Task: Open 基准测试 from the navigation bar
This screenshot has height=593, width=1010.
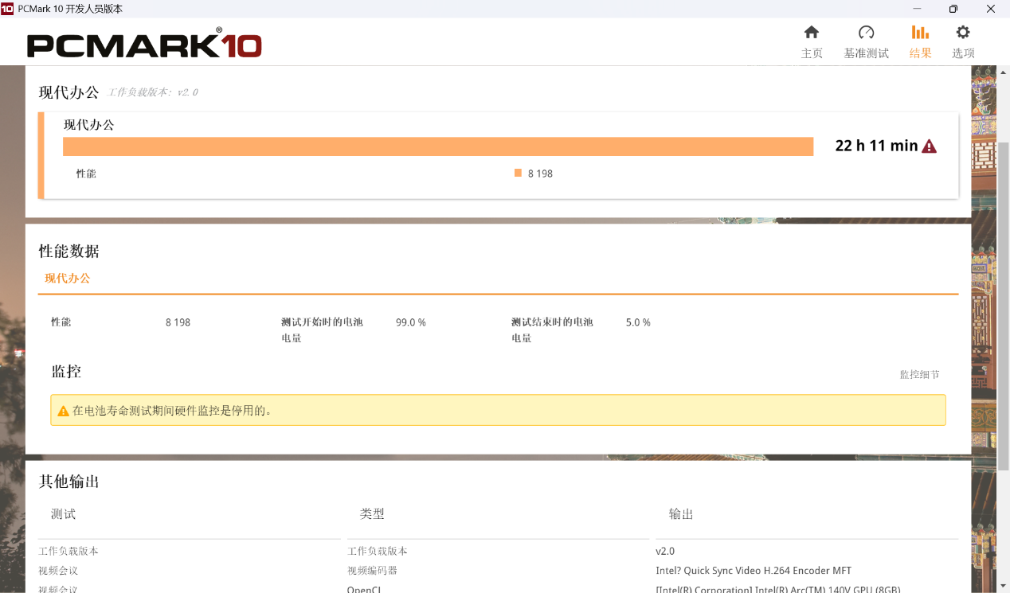Action: 866,53
